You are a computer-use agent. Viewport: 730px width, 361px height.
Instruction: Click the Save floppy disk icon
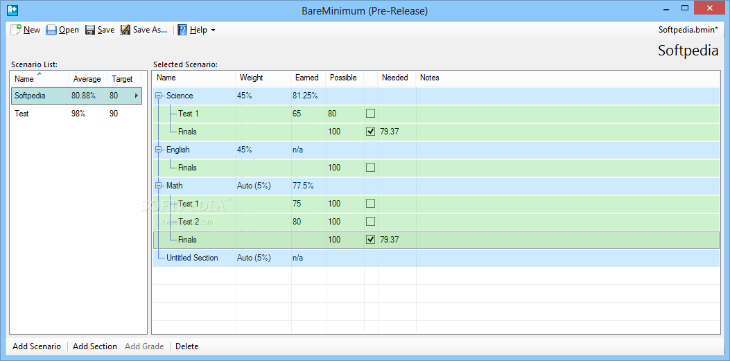pyautogui.click(x=90, y=30)
